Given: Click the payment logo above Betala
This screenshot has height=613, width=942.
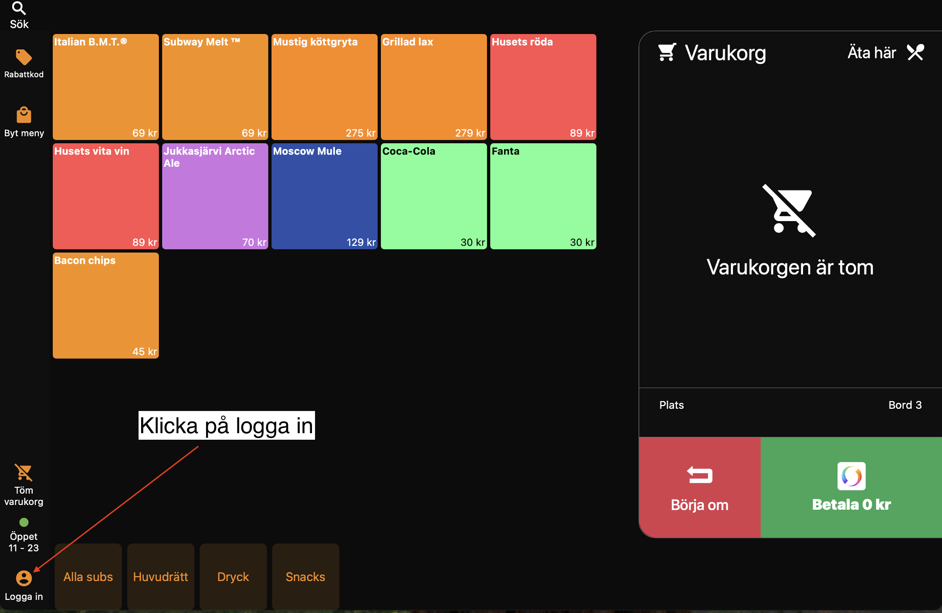Looking at the screenshot, I should (851, 476).
